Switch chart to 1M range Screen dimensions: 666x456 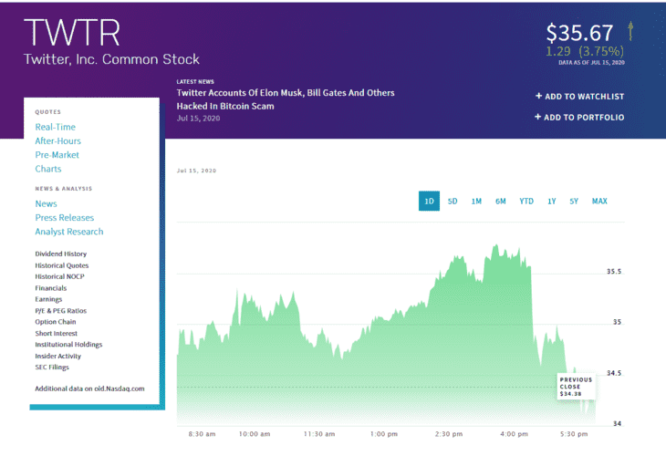[x=476, y=202]
